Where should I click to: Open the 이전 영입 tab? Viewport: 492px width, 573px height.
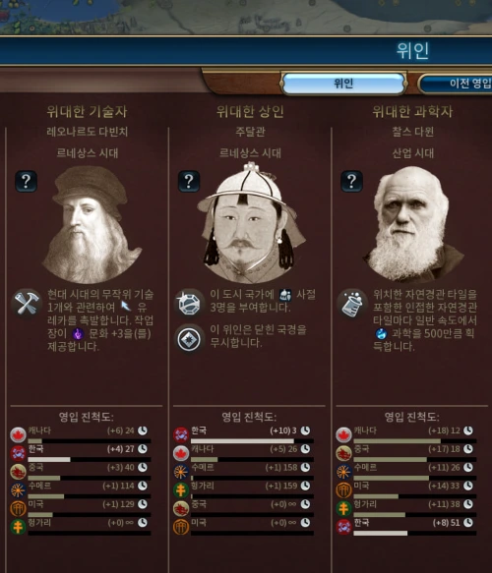coord(458,84)
